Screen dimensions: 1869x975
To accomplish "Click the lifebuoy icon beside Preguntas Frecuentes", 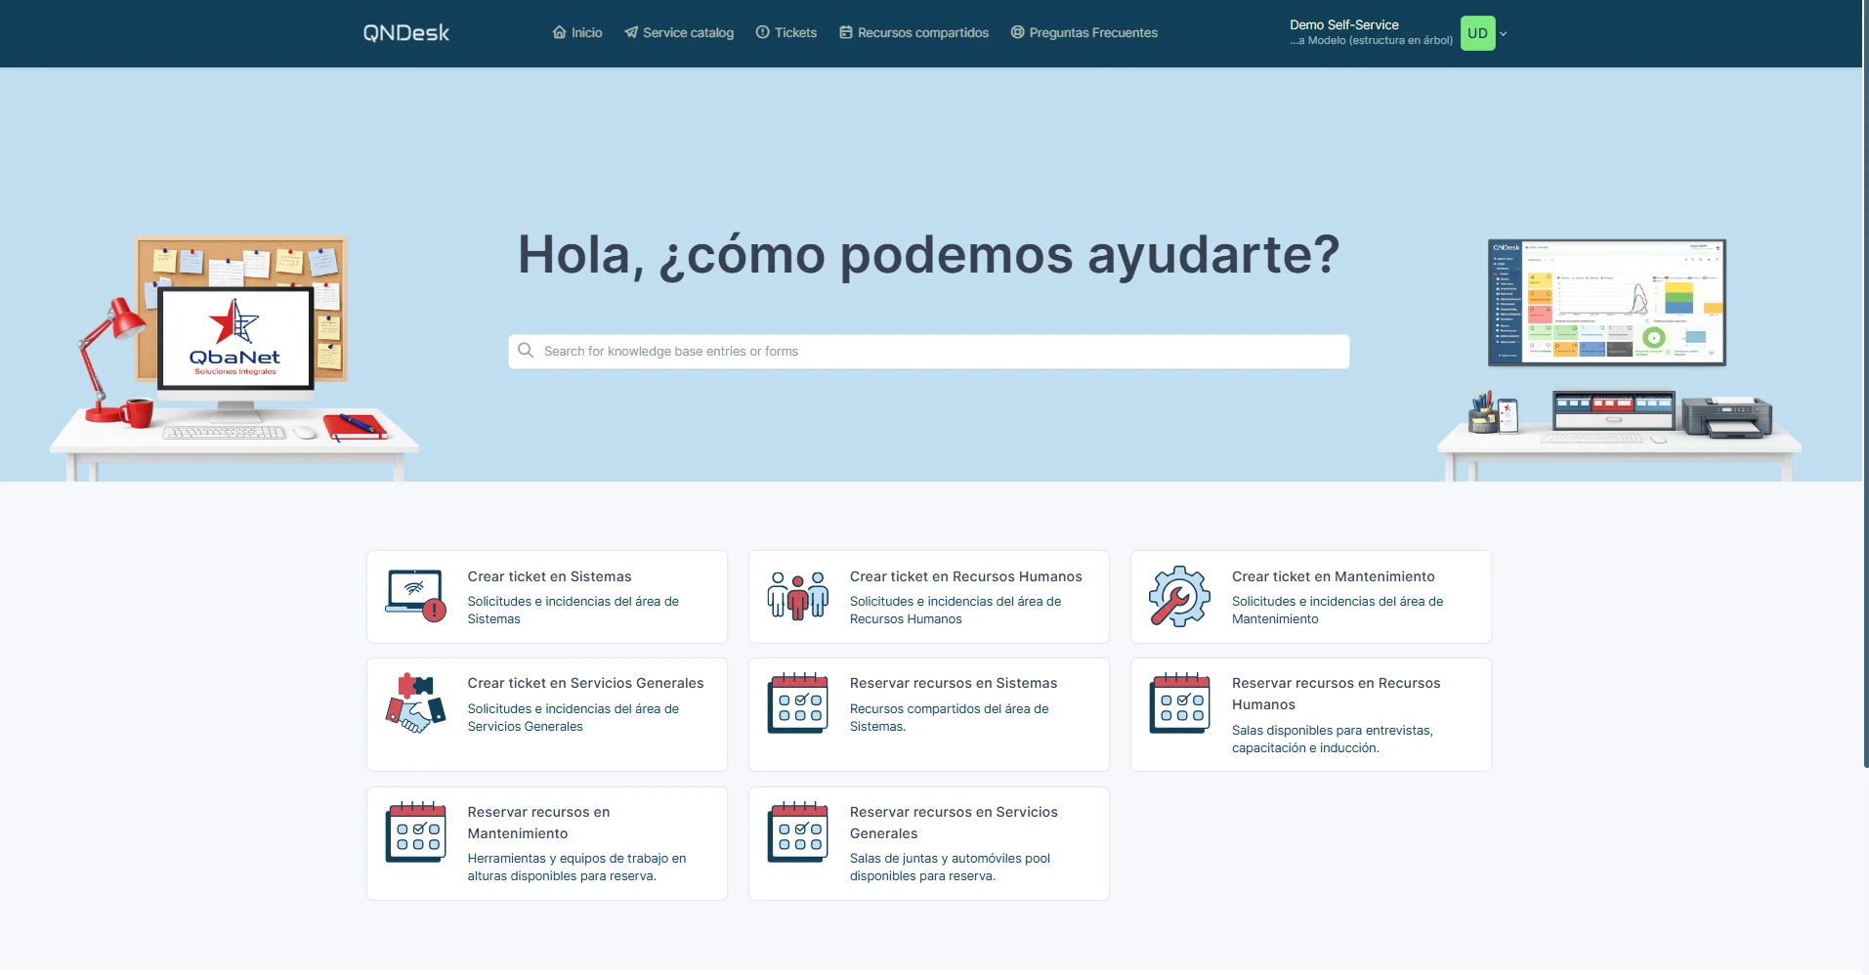I will [1017, 32].
